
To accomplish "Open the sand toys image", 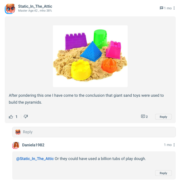I will 90,56.
